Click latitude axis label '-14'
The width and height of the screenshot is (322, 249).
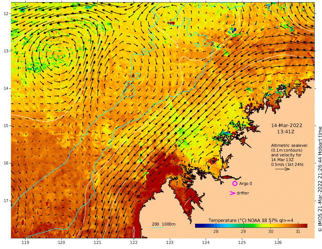click(x=5, y=88)
